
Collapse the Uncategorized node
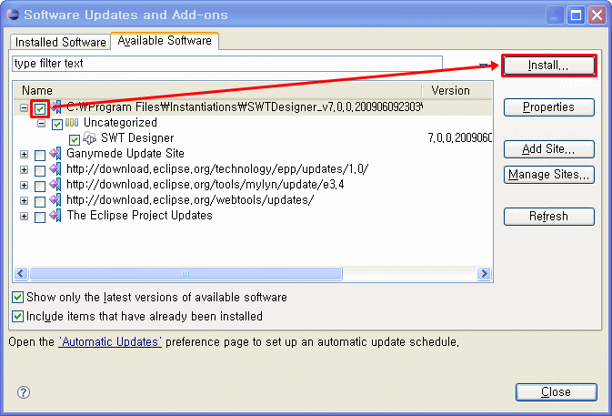pyautogui.click(x=41, y=124)
